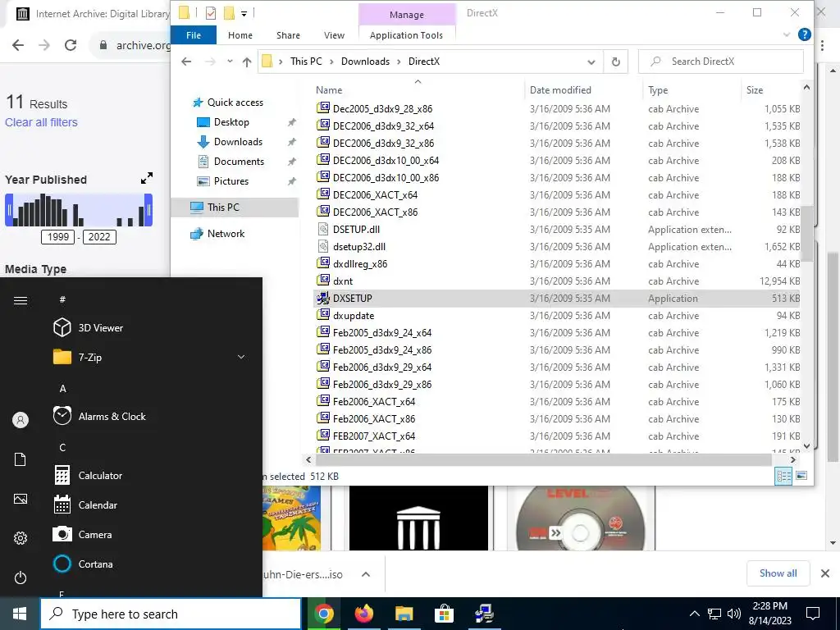Go back in the File Explorer

(x=186, y=62)
